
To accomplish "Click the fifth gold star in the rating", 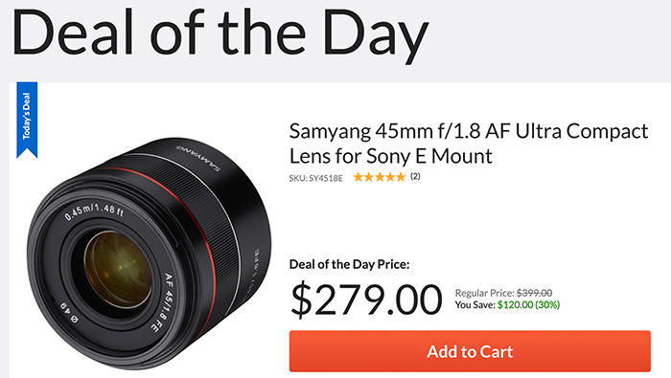I will [x=400, y=177].
